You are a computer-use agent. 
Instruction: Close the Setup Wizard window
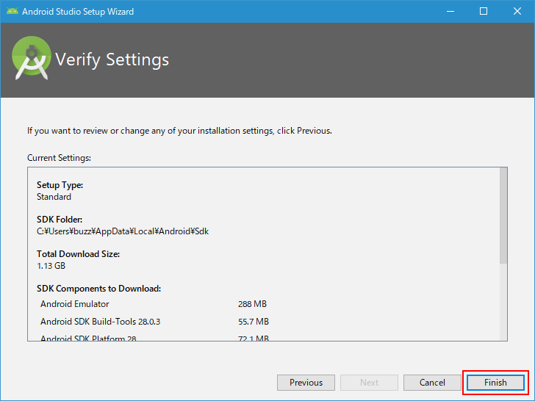point(517,11)
